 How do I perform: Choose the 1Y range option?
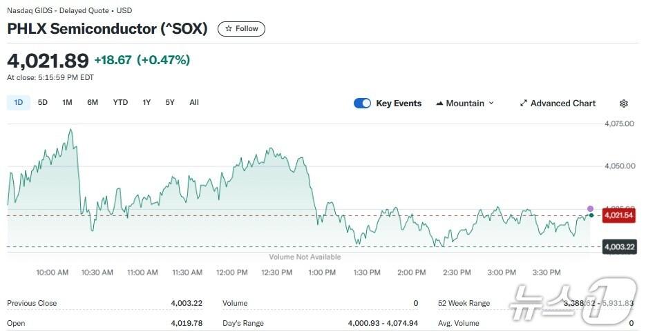click(146, 103)
